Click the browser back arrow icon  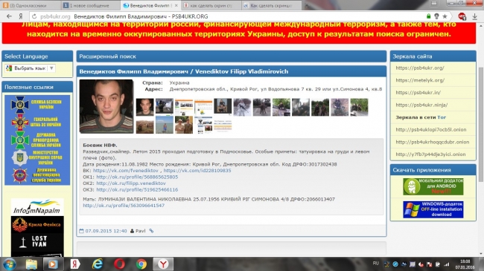click(x=9, y=16)
